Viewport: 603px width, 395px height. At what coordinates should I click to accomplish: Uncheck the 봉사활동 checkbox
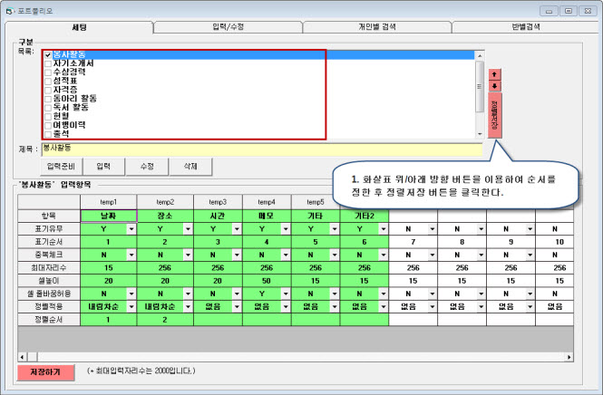pos(48,55)
